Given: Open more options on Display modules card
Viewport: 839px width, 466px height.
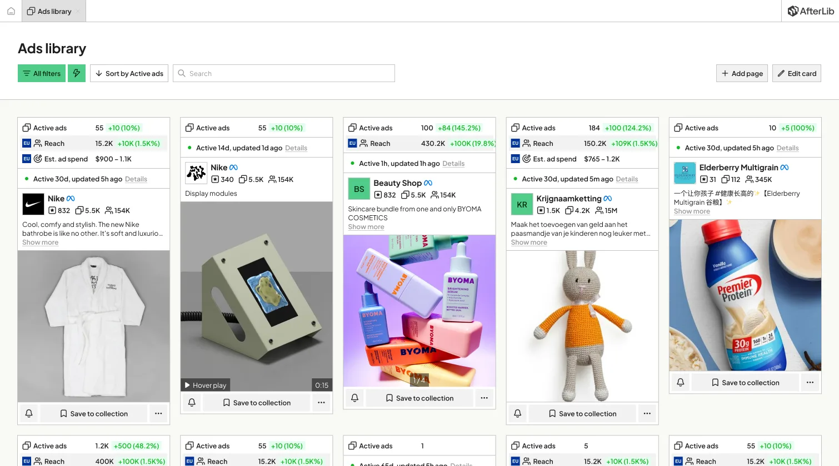Looking at the screenshot, I should pyautogui.click(x=321, y=402).
